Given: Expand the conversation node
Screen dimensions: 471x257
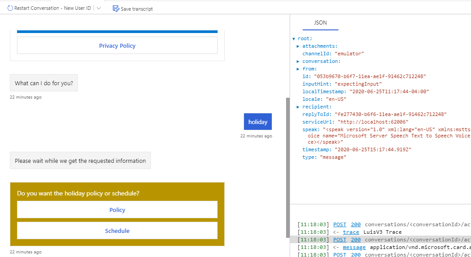Looking at the screenshot, I should coord(298,61).
